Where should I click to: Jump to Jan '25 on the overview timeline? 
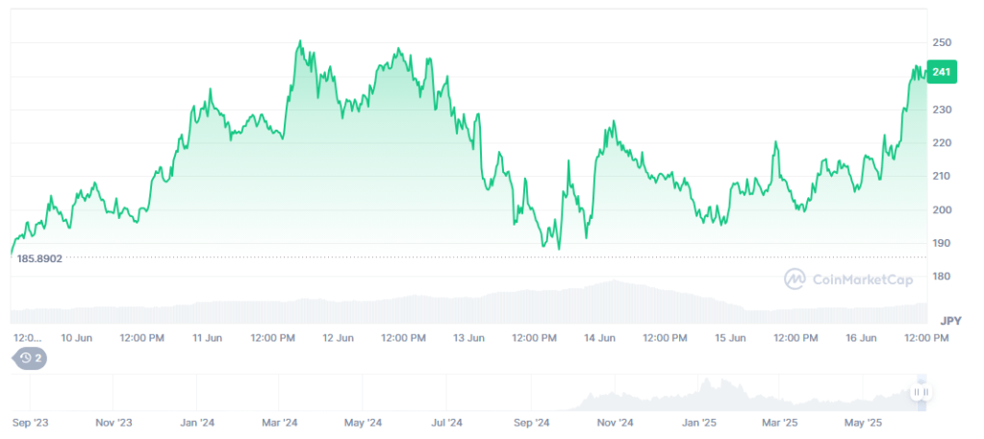(x=698, y=423)
